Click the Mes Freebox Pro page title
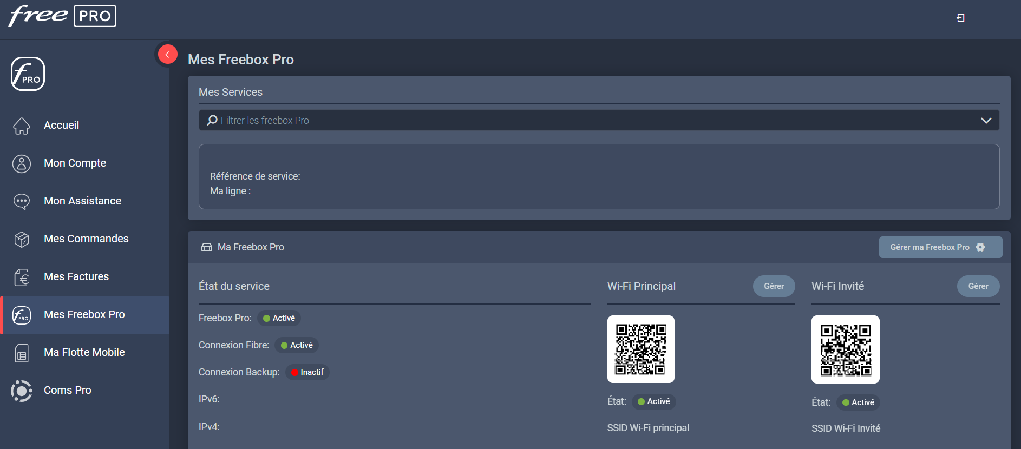This screenshot has width=1021, height=449. (x=241, y=60)
